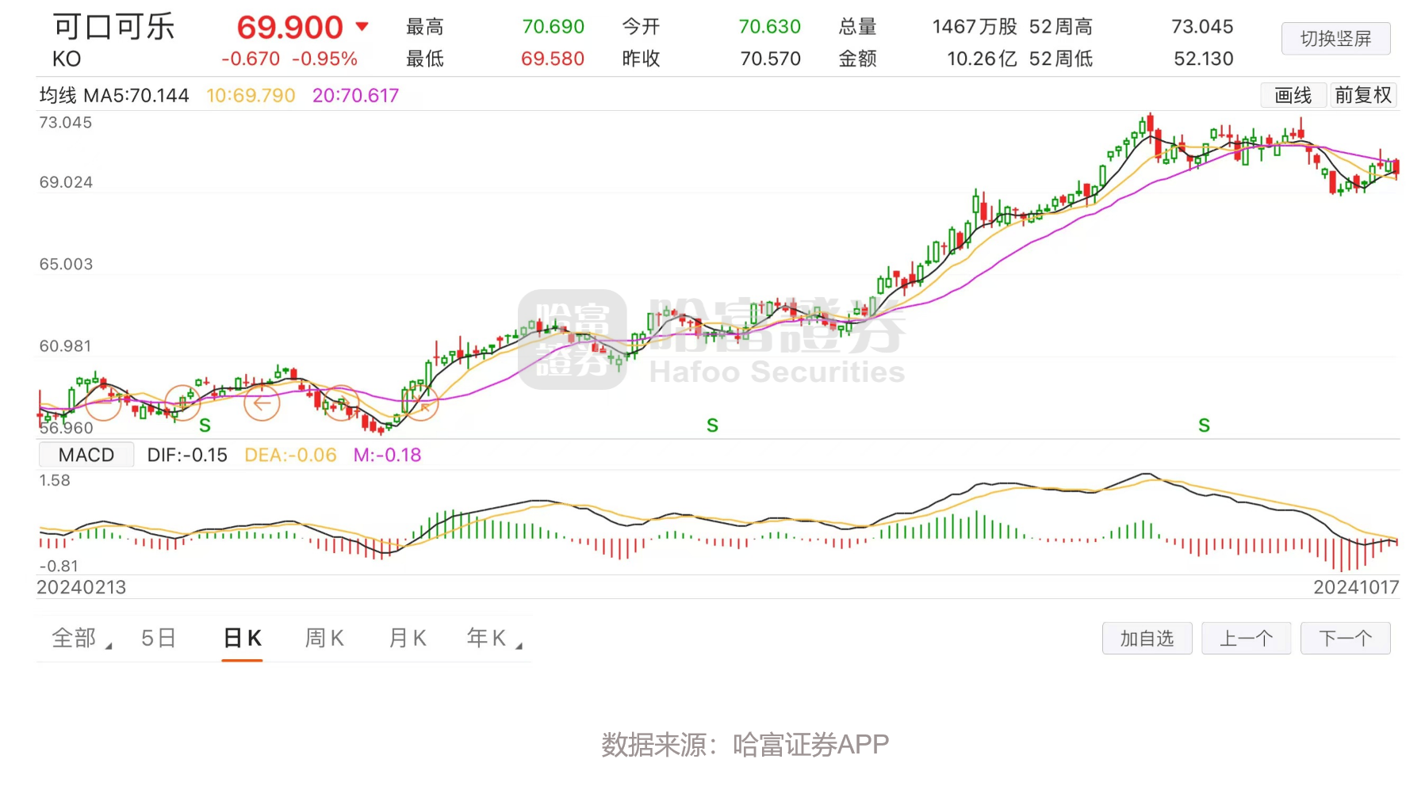Click the 52-week high value 73.045 in header
The image size is (1425, 805).
1202,27
